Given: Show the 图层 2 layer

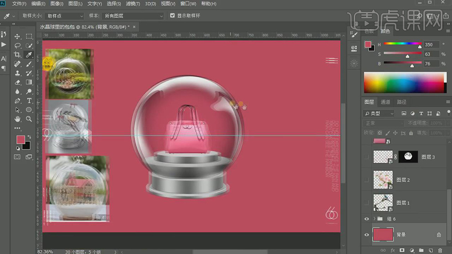Looking at the screenshot, I should coord(367,180).
